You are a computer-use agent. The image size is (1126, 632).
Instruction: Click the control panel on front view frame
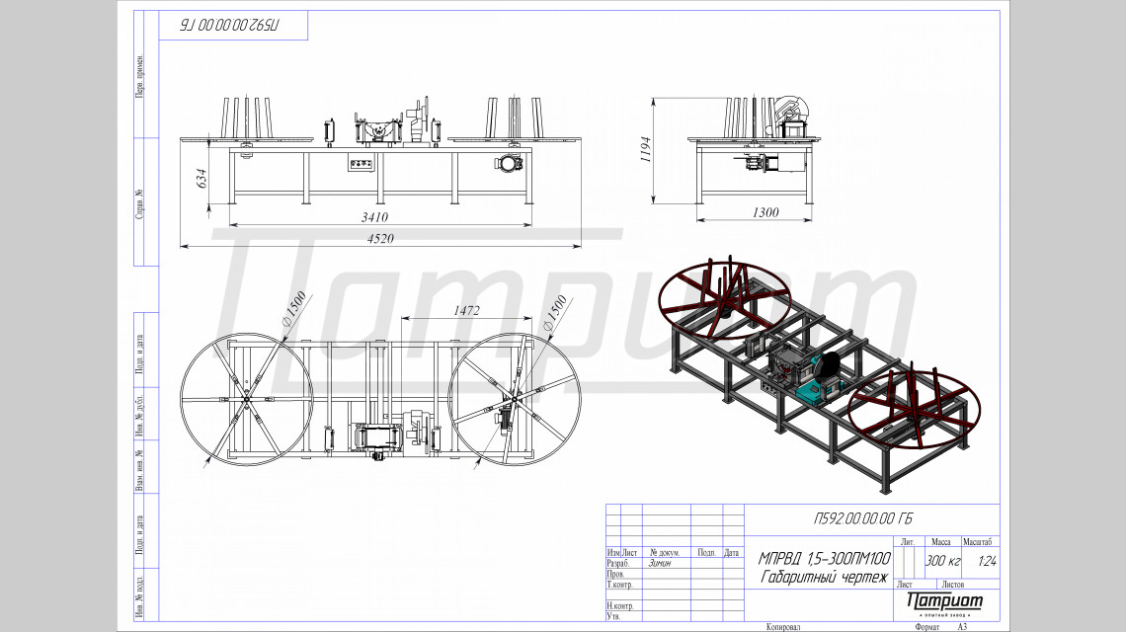click(x=362, y=165)
